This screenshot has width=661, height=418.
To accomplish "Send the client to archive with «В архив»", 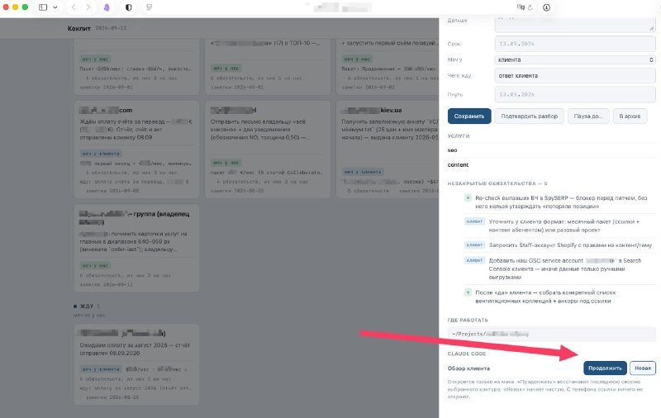I will (630, 116).
